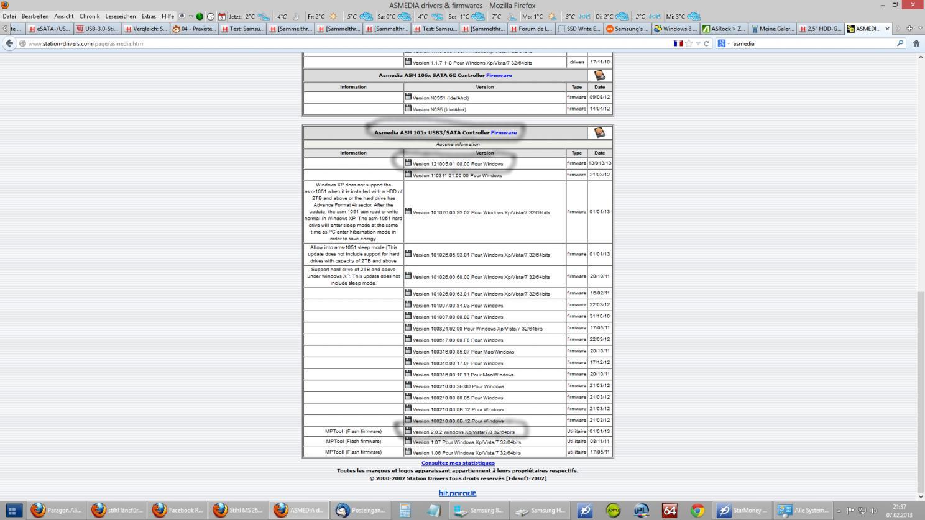Open Version 100316.00.85.07 Pour Mac/Windows link
The width and height of the screenshot is (925, 520).
[x=463, y=352]
